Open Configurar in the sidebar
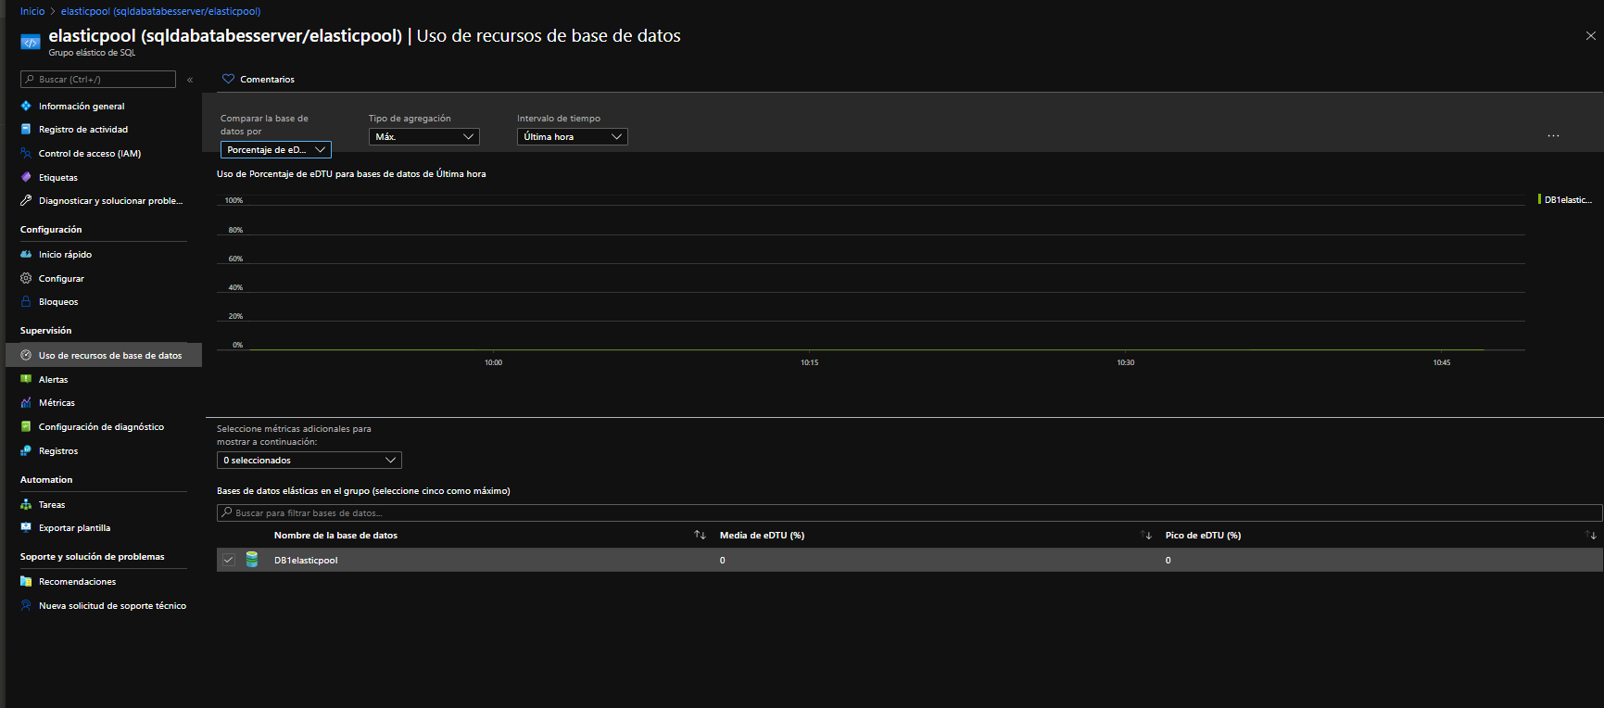This screenshot has width=1604, height=708. (x=61, y=279)
